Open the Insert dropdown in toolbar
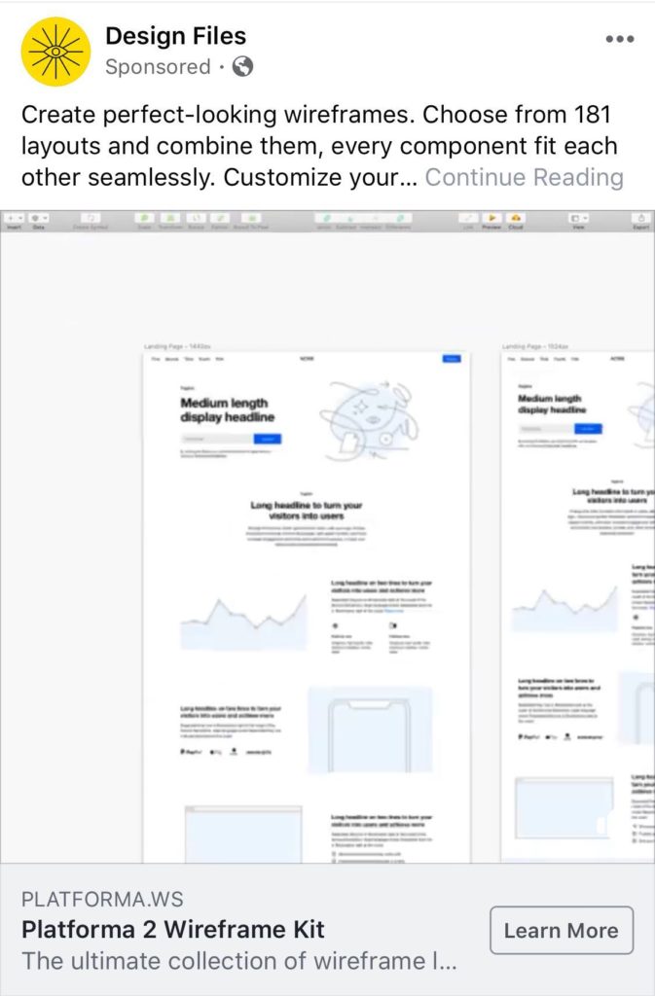This screenshot has width=655, height=996. point(14,218)
